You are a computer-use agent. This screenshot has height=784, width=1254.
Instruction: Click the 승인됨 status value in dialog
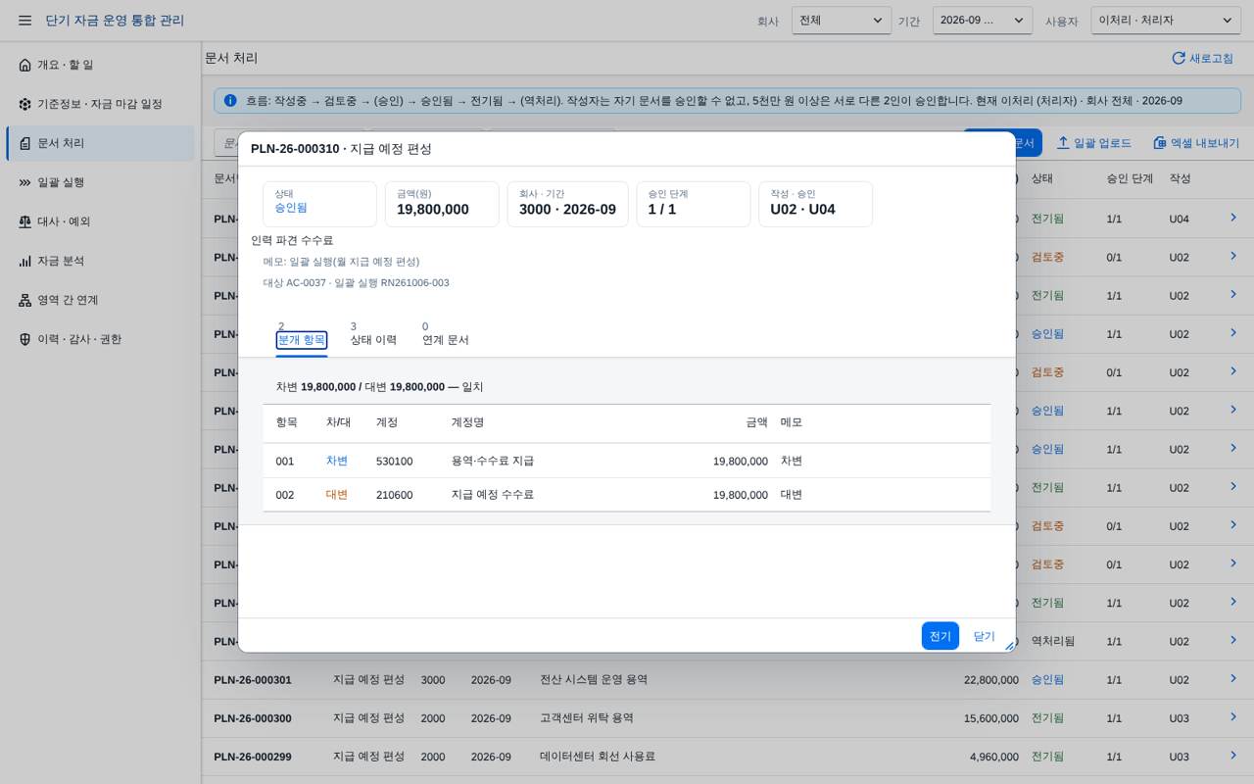pos(291,208)
